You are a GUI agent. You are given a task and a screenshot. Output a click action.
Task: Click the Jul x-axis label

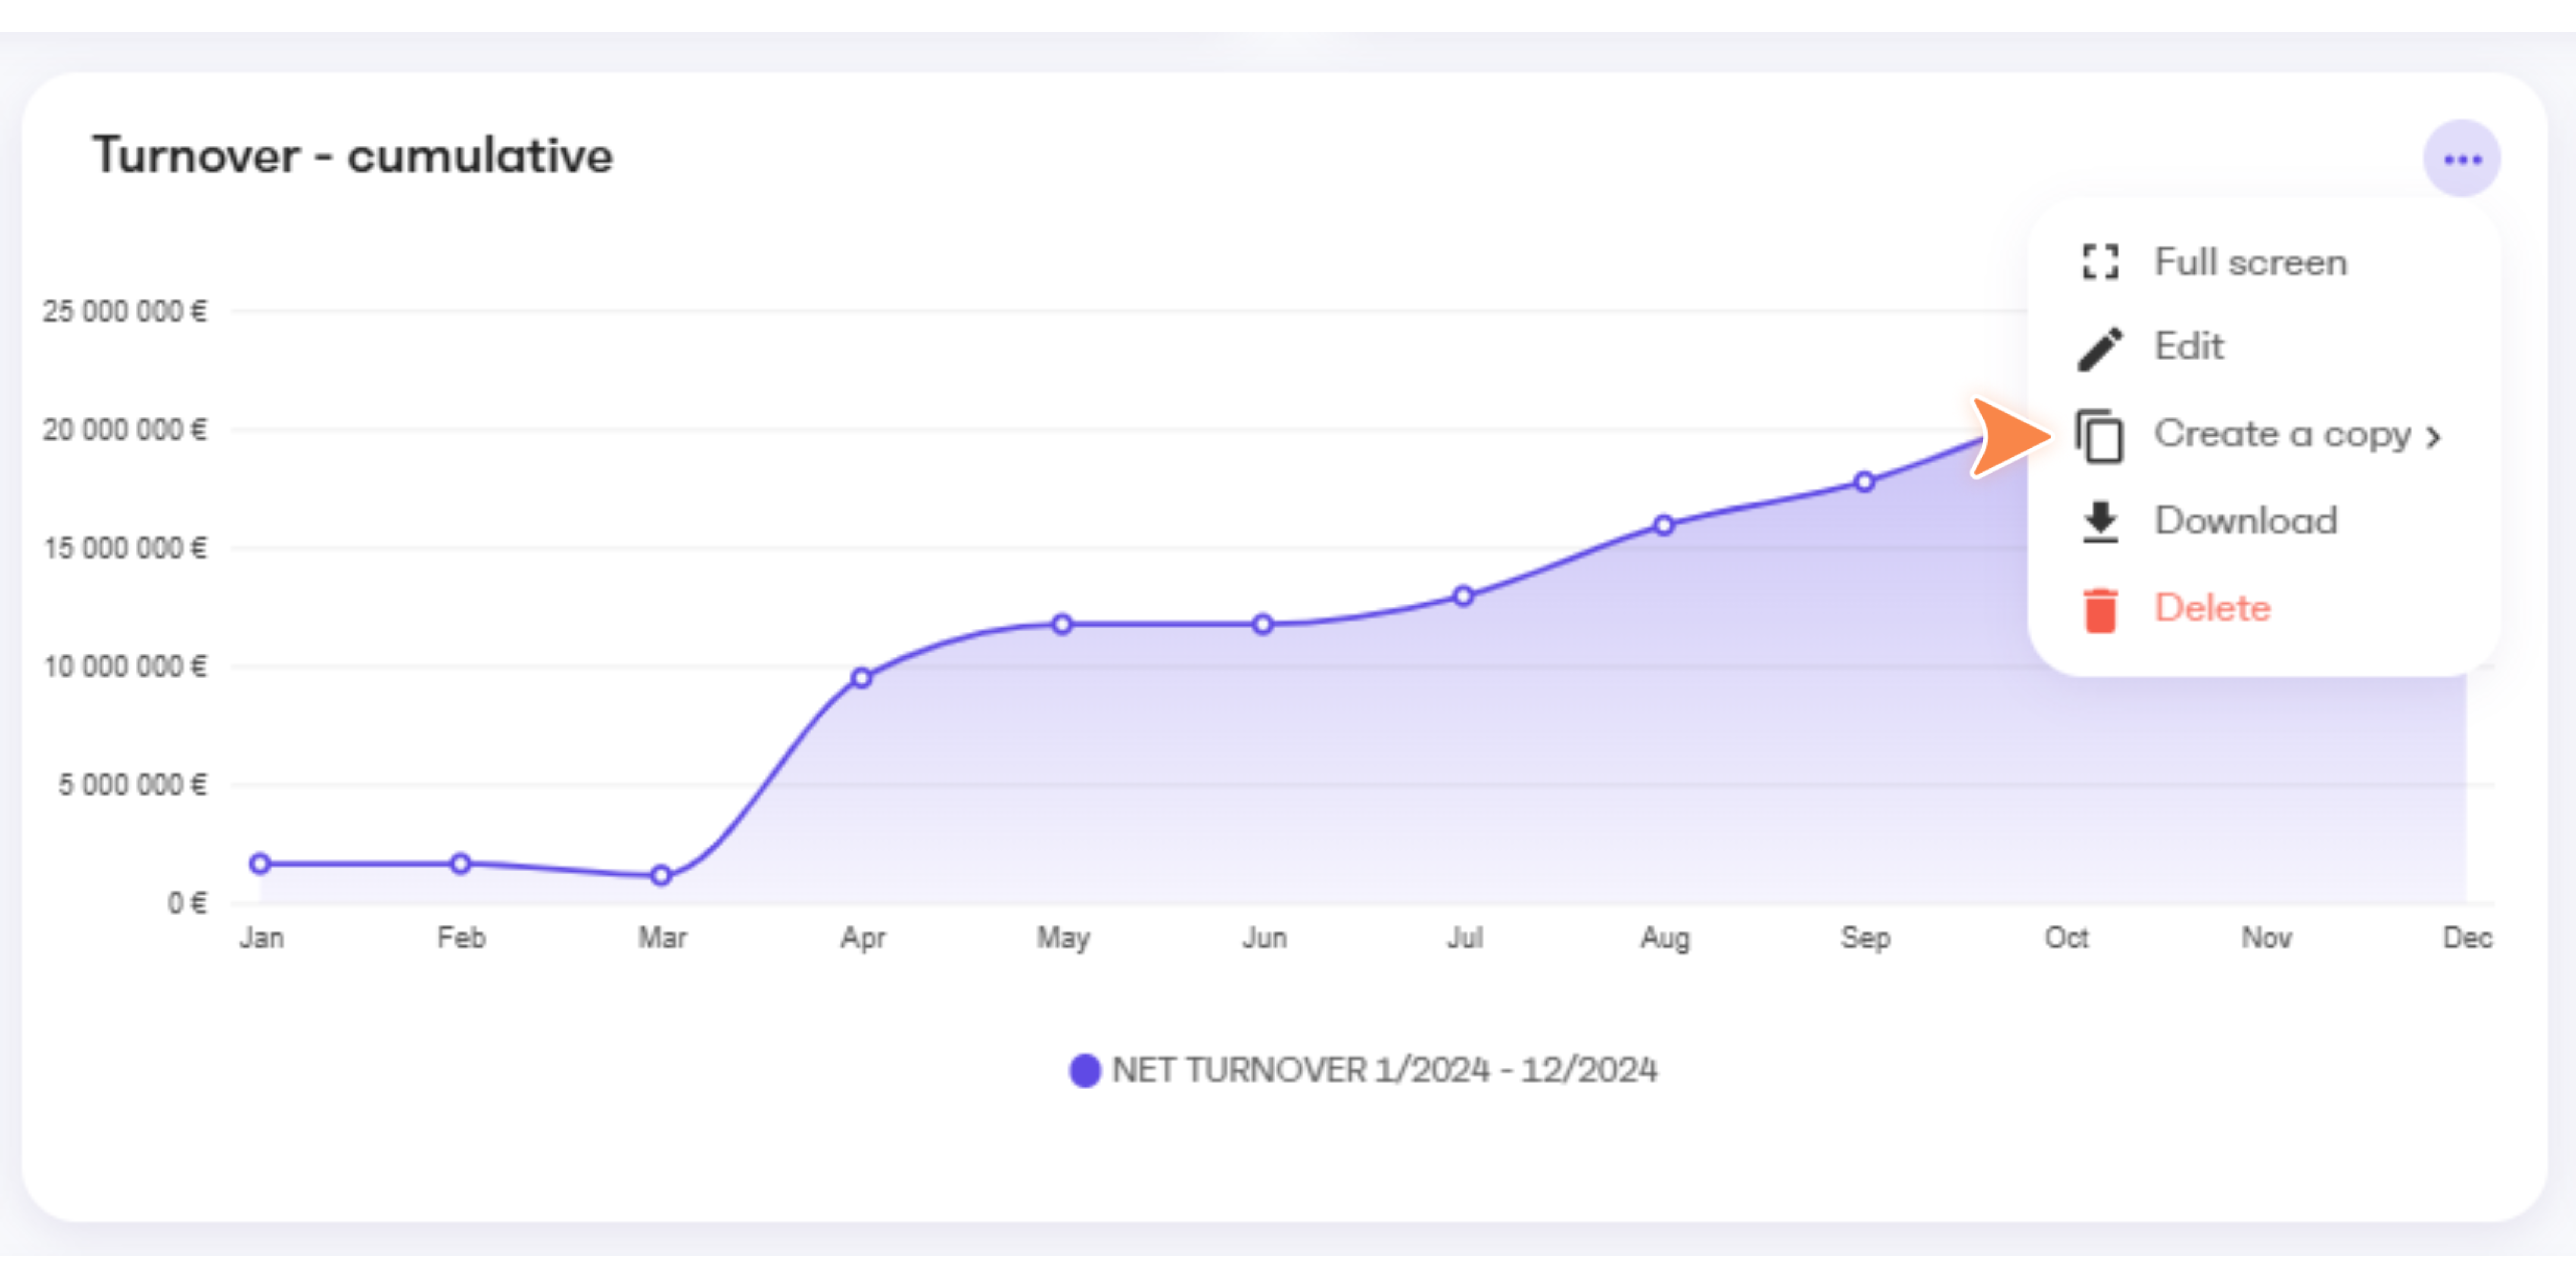click(1465, 938)
